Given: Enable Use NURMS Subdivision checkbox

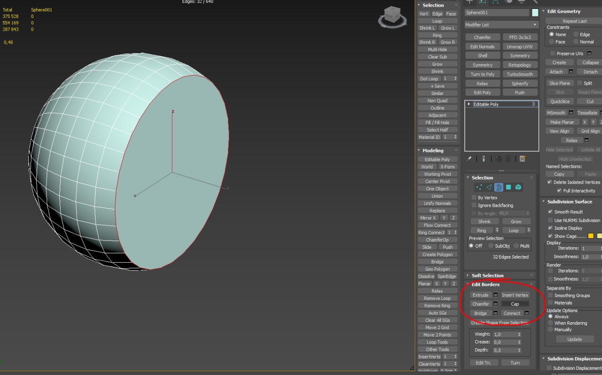Looking at the screenshot, I should click(x=550, y=220).
